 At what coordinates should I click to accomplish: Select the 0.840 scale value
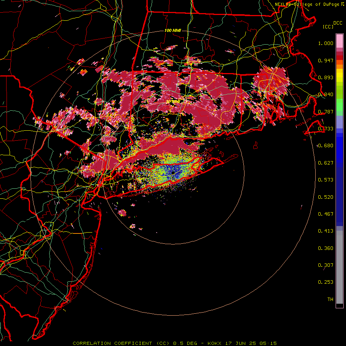[x=326, y=95]
